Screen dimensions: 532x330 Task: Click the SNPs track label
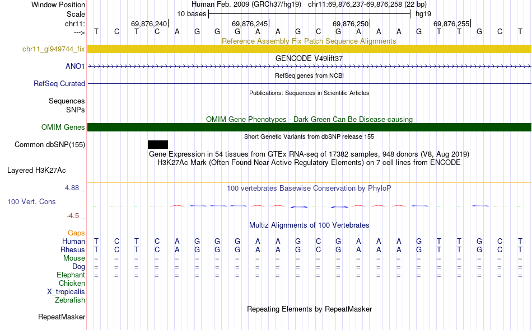point(76,110)
